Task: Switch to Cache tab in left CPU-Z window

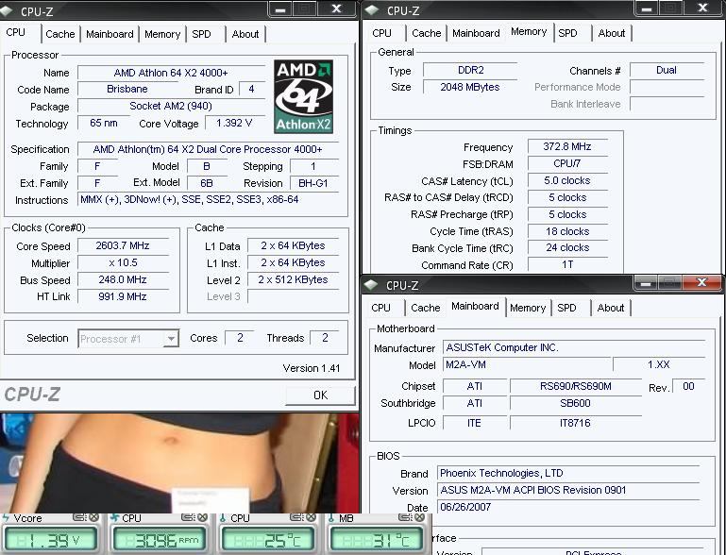Action: pyautogui.click(x=60, y=34)
